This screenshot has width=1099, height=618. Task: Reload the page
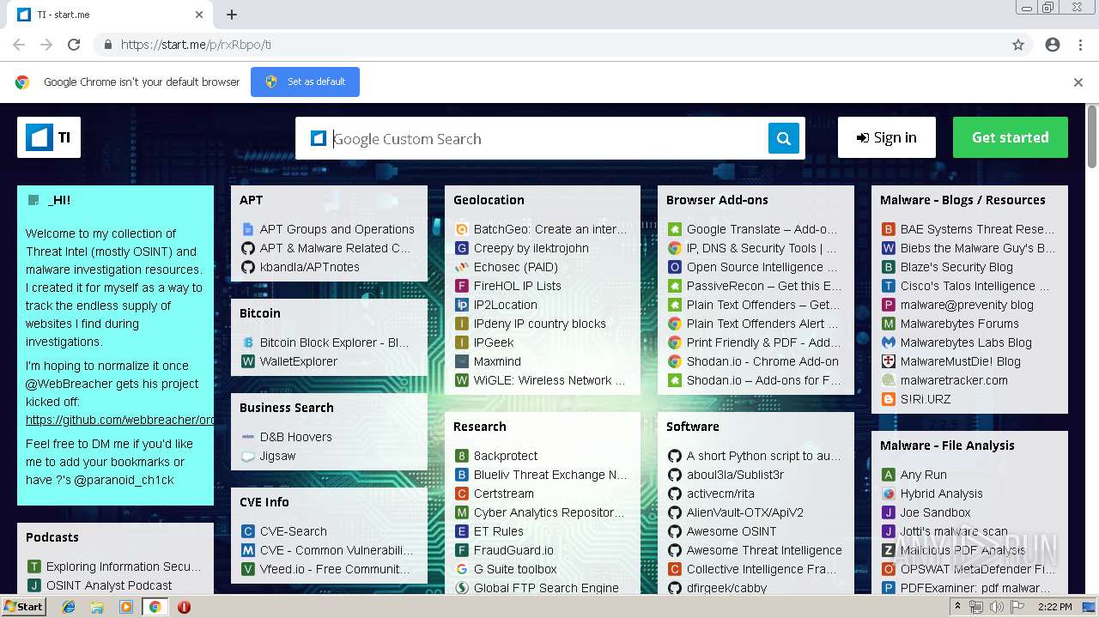[74, 45]
